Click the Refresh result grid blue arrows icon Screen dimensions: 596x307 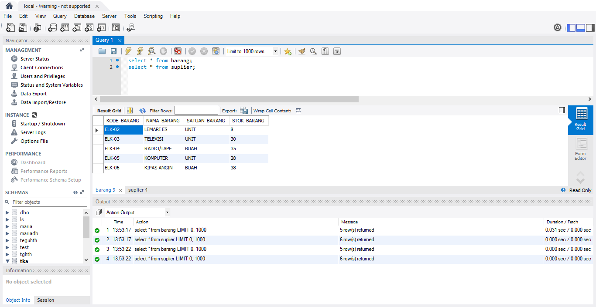tap(143, 110)
